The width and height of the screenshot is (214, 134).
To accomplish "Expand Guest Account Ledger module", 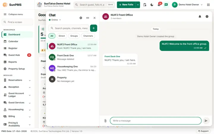I will [x=17, y=95].
